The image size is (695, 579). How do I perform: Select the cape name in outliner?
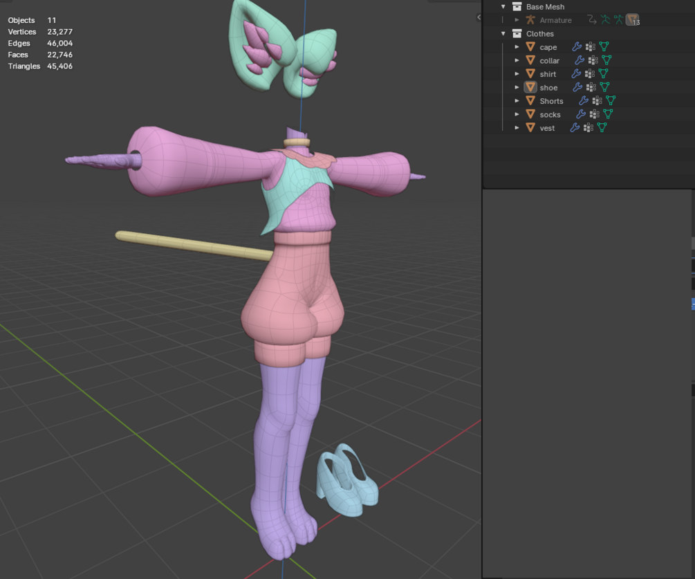(x=548, y=47)
